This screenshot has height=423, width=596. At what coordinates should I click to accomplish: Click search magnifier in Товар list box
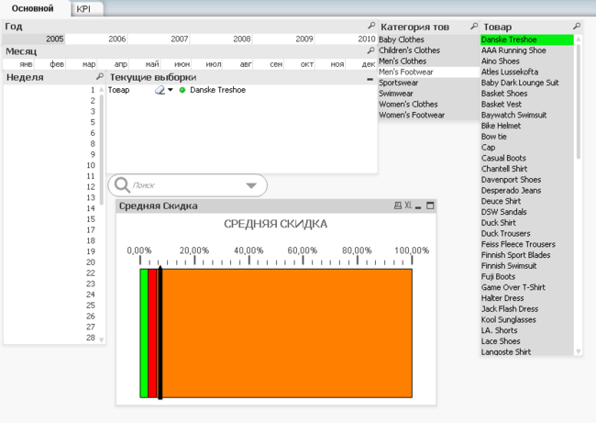tap(576, 27)
